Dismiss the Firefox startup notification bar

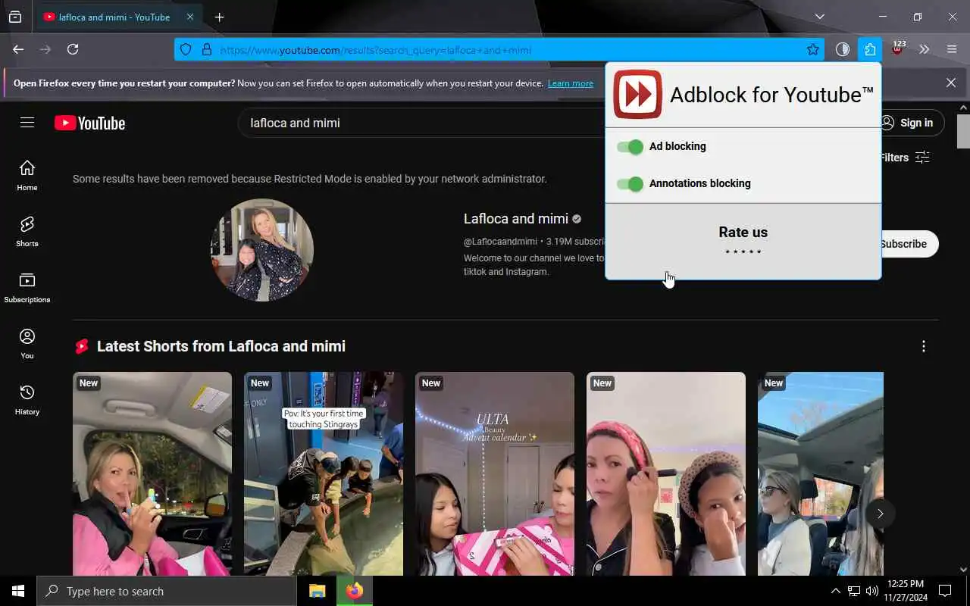click(951, 83)
